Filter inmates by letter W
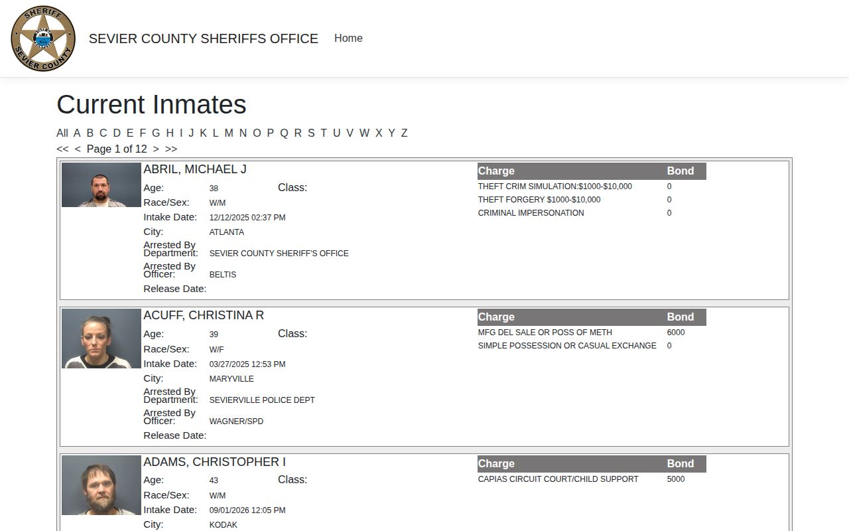The image size is (849, 531). click(364, 133)
